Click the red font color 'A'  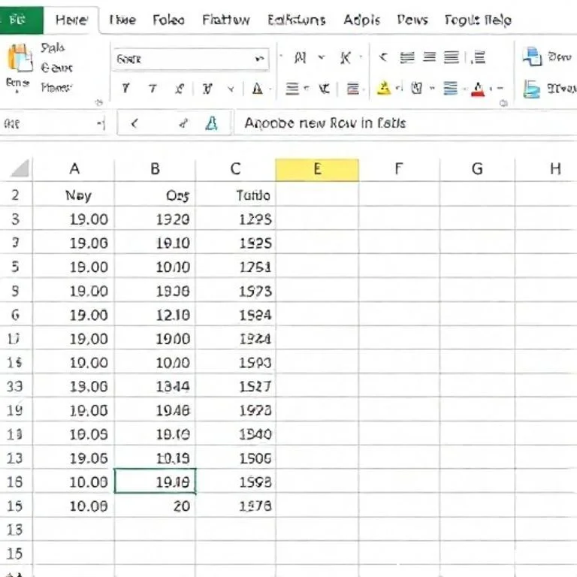coord(478,89)
